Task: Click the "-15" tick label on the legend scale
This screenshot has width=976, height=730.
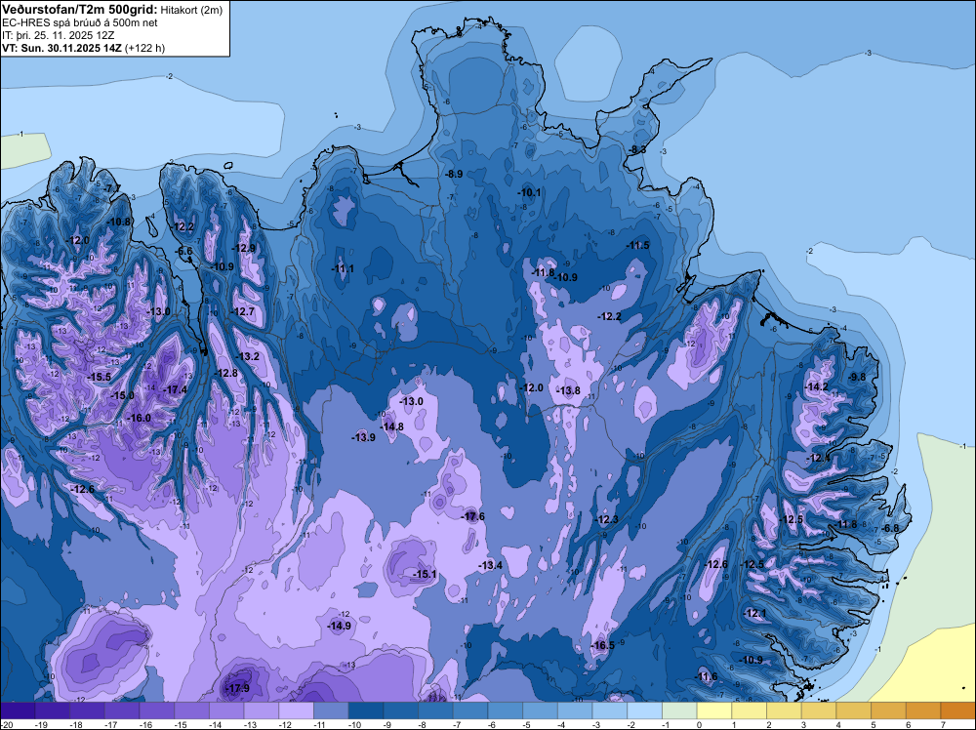Action: (182, 725)
